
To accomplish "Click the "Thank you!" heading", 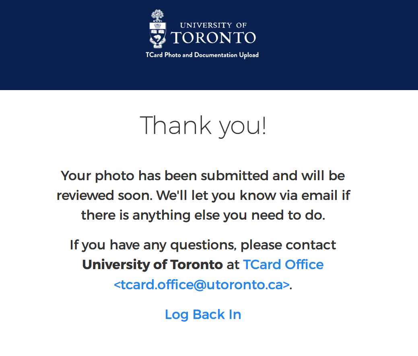I will [x=203, y=125].
